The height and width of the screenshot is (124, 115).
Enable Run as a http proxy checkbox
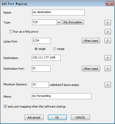11,32
